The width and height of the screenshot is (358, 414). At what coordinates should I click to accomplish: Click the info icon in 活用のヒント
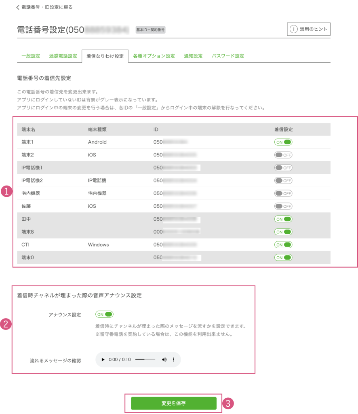click(x=293, y=29)
